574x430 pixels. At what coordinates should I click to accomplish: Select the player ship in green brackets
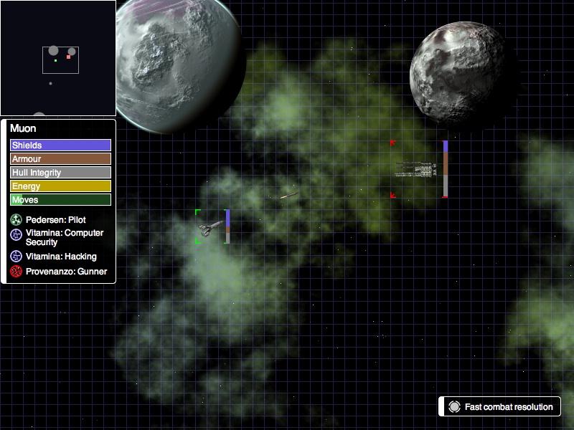point(208,228)
